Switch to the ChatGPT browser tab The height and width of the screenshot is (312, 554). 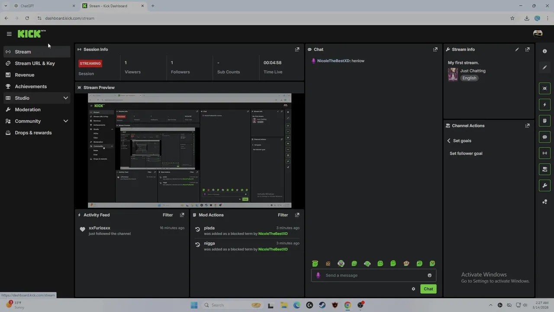(43, 6)
